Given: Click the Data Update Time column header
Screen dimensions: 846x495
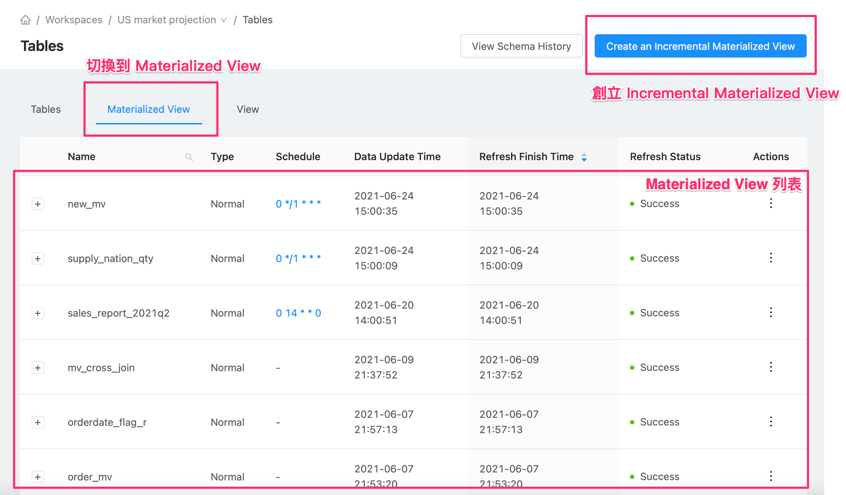Looking at the screenshot, I should [397, 157].
